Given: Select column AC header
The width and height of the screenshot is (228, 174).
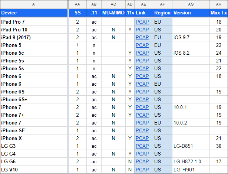Looking at the screenshot, I should click(113, 4).
